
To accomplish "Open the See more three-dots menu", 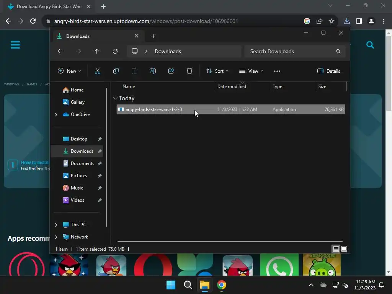I will (277, 71).
